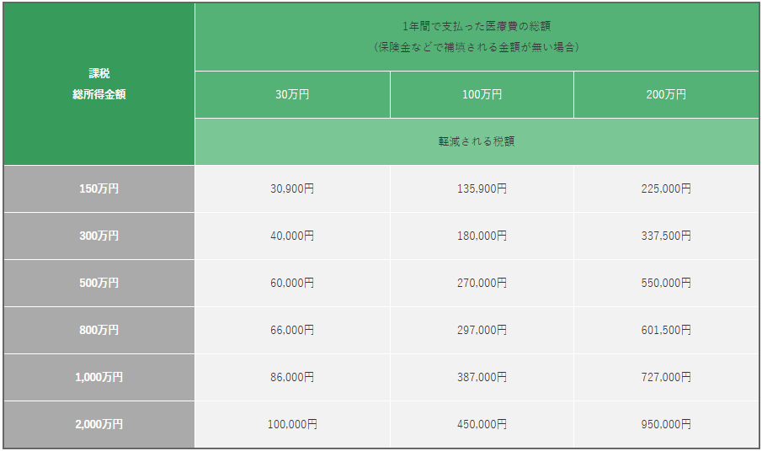Select the 800万円 income row label
762x451 pixels.
click(99, 330)
